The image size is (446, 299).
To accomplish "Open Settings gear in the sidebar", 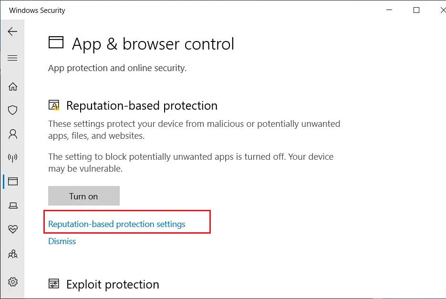I will coord(13,281).
